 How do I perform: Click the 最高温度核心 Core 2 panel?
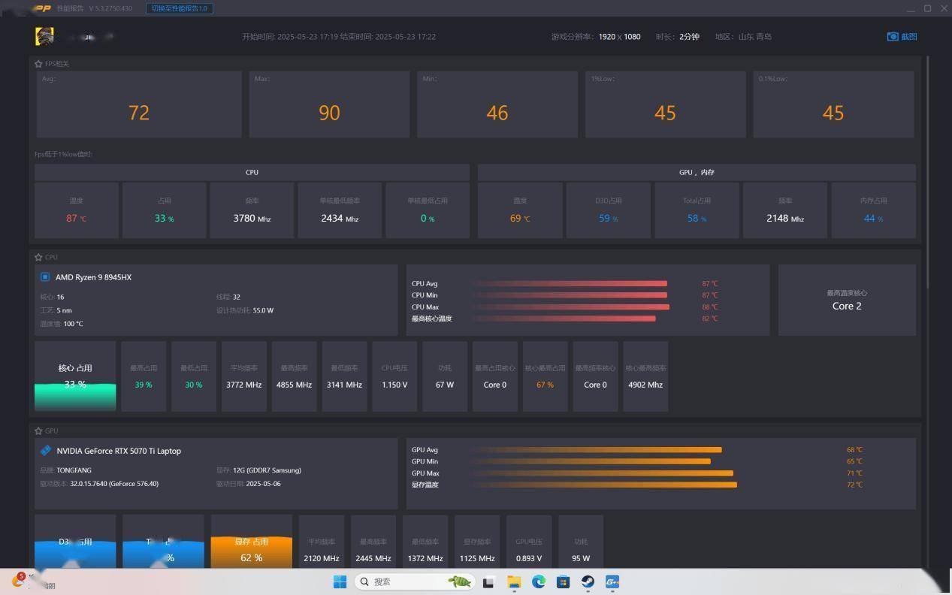pyautogui.click(x=847, y=300)
